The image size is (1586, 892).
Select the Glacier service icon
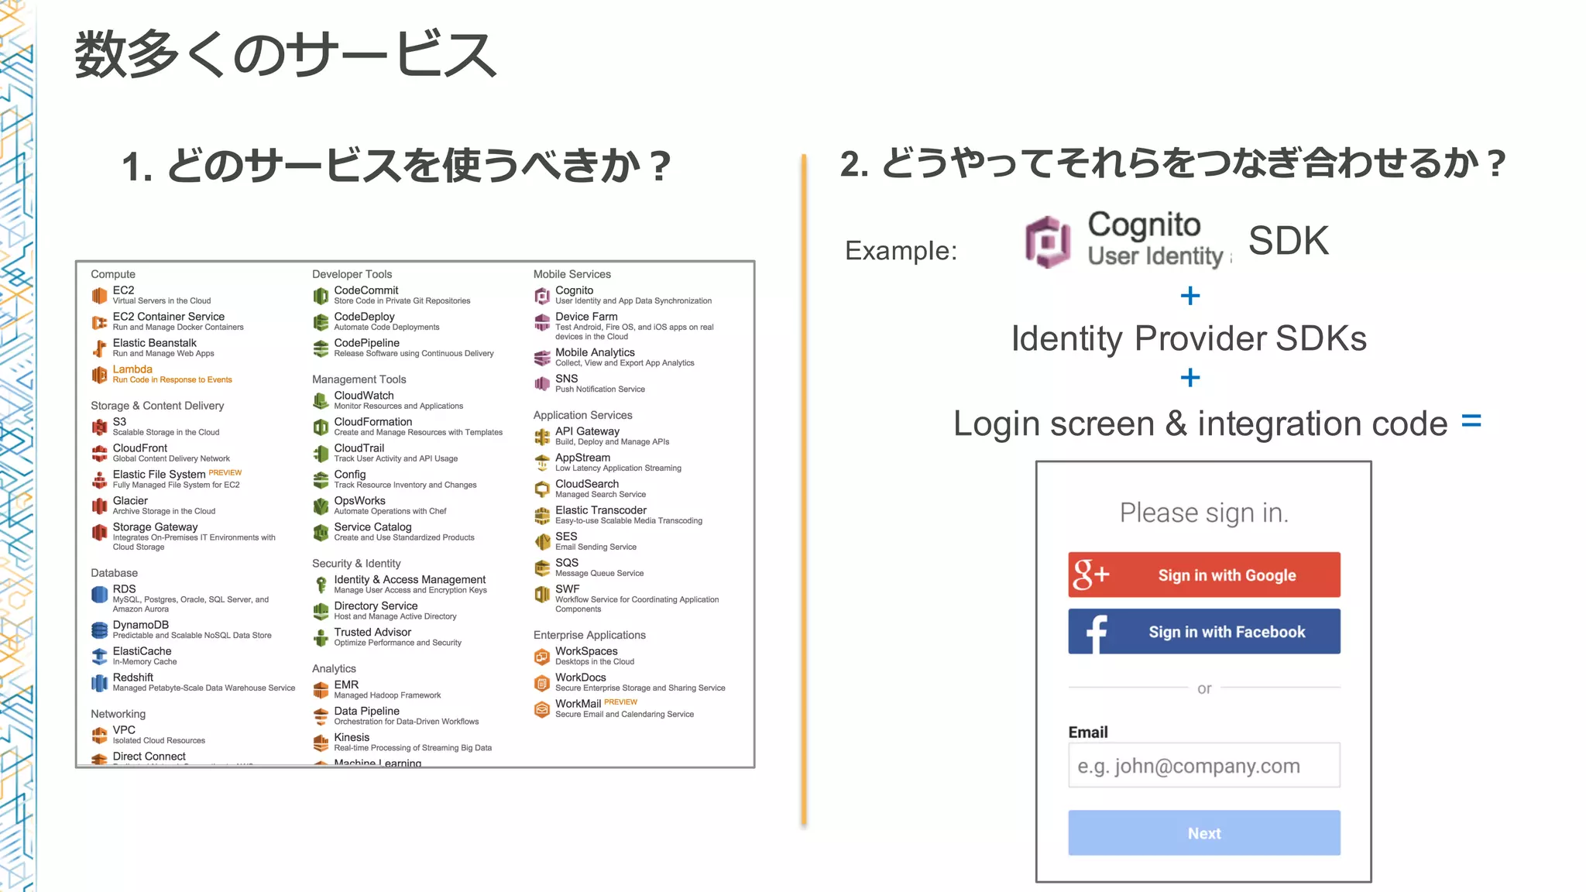[100, 506]
